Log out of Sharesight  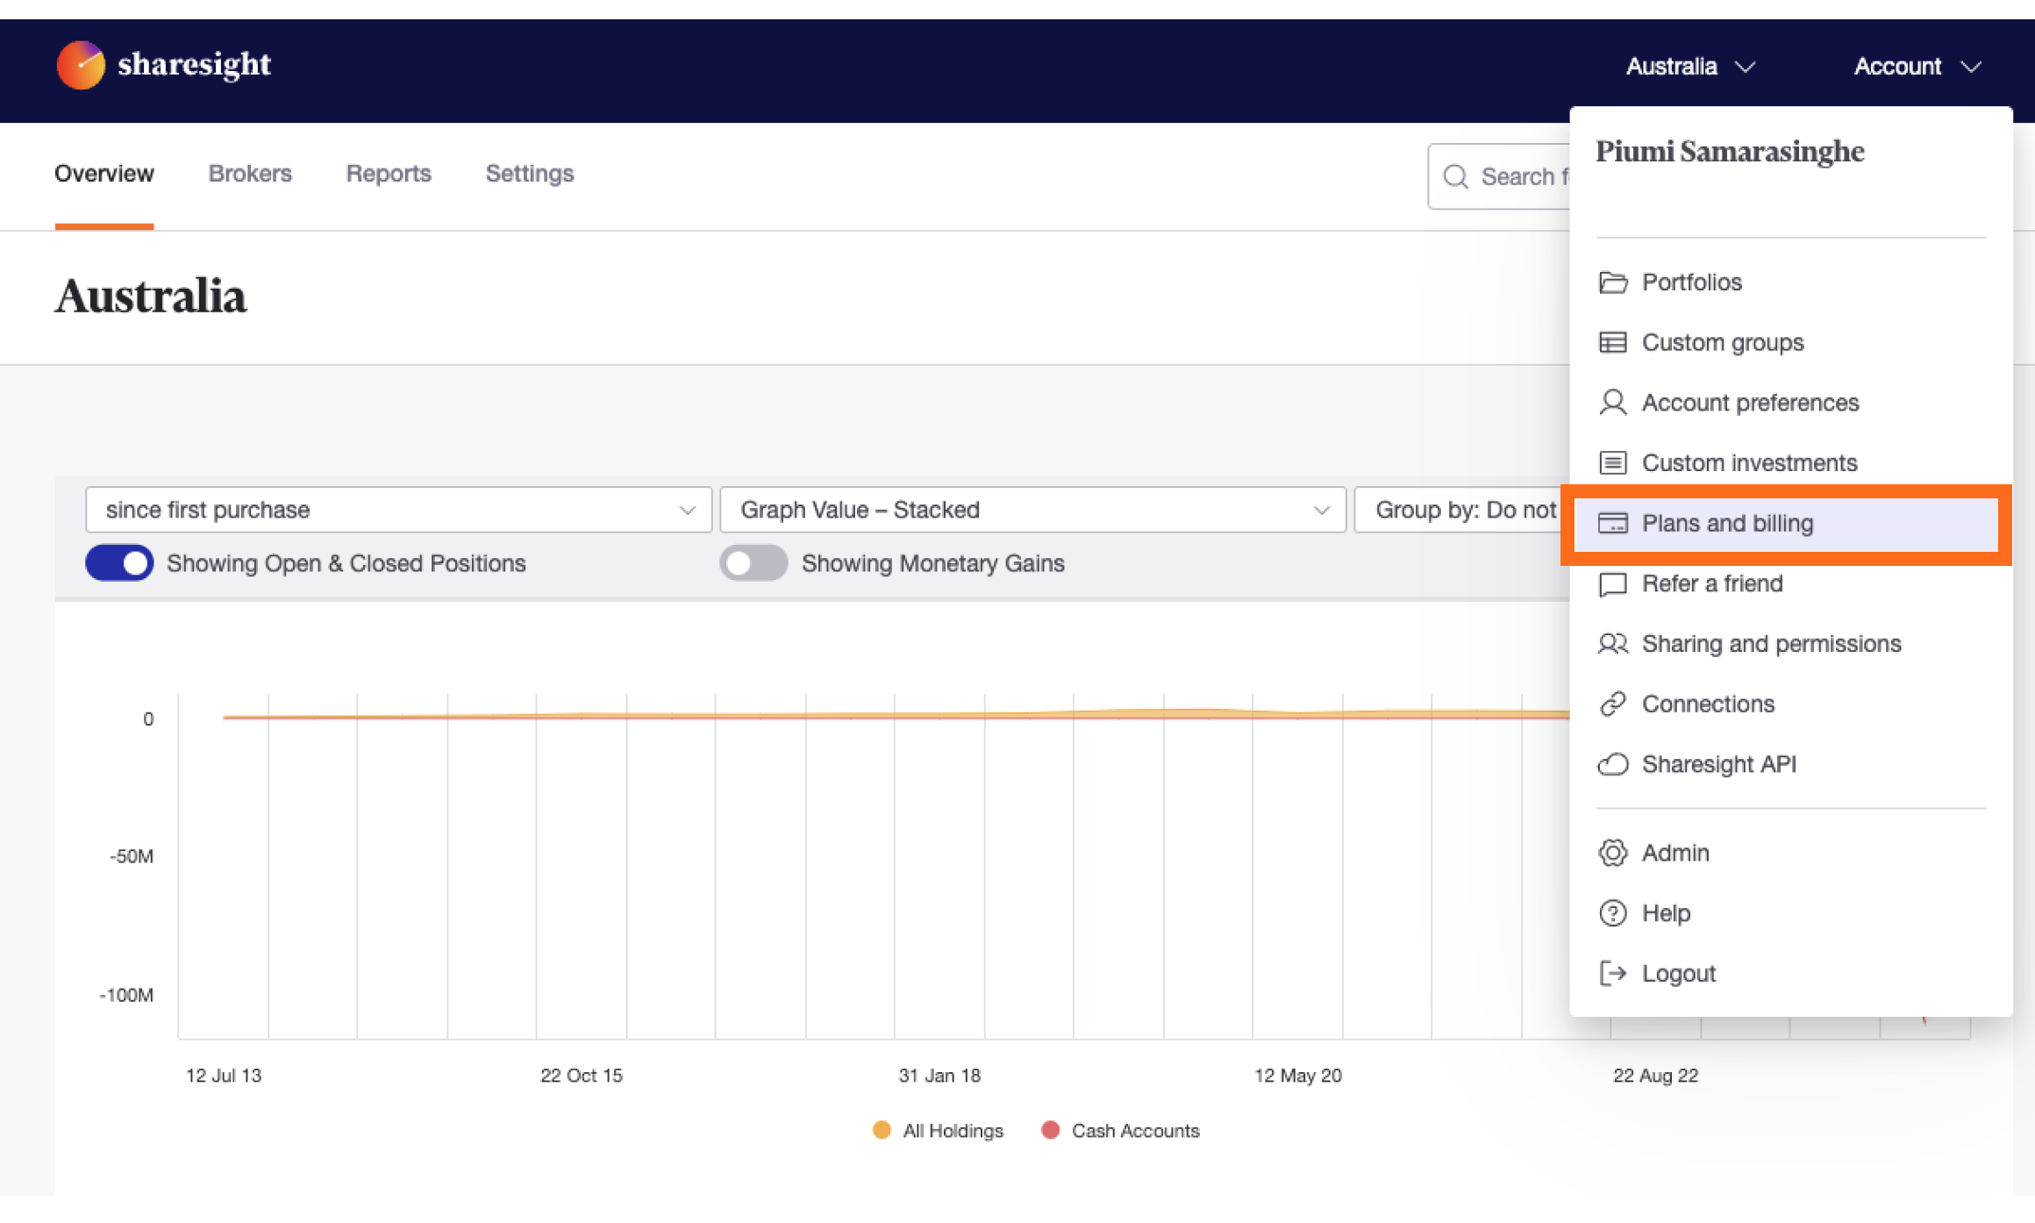(x=1677, y=973)
